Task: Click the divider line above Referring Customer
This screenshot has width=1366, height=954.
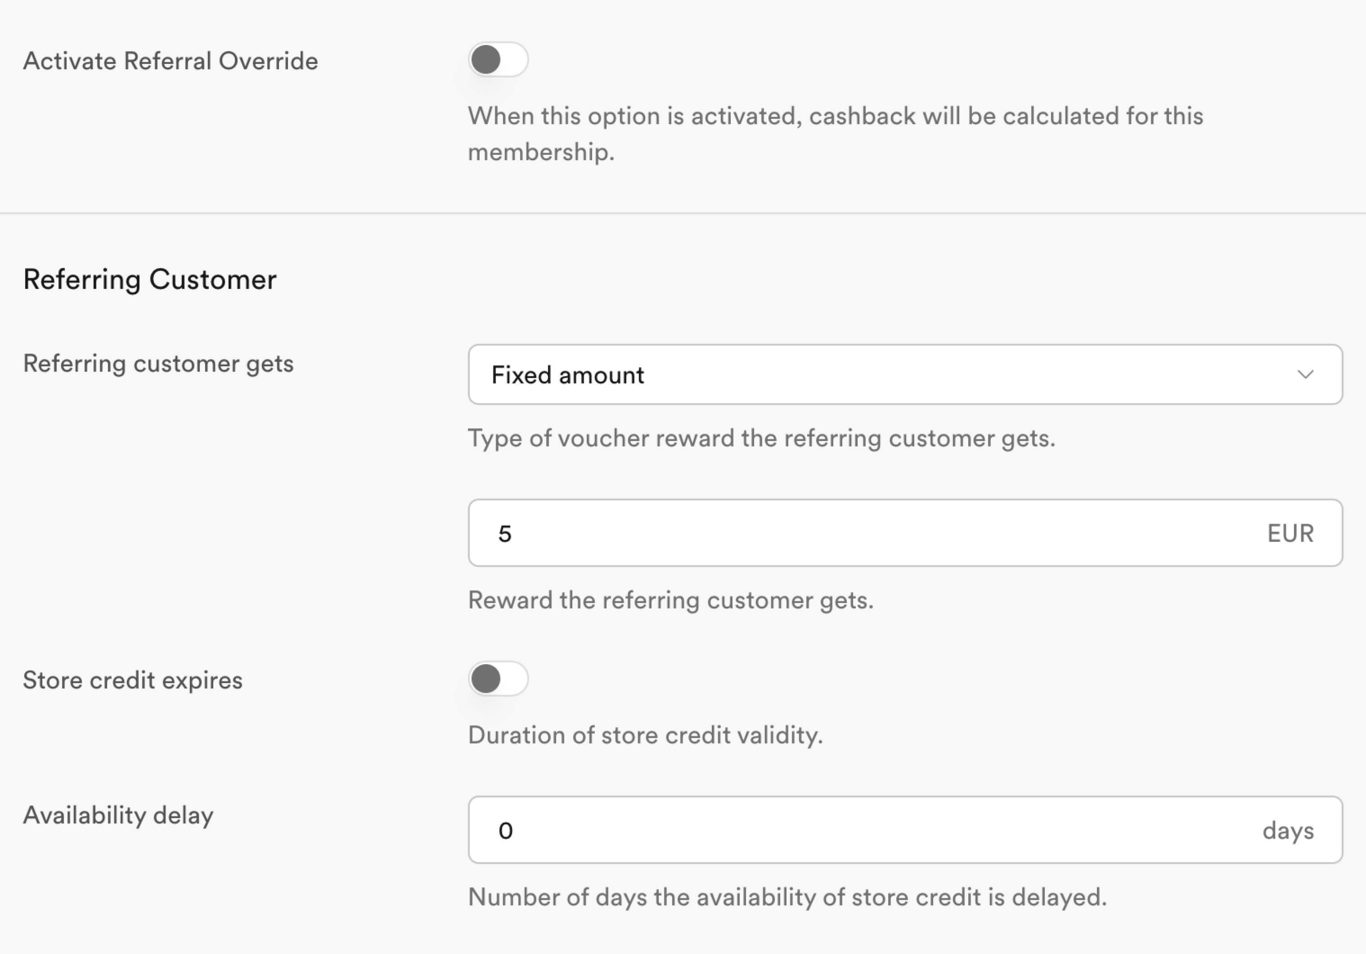Action: 683,213
